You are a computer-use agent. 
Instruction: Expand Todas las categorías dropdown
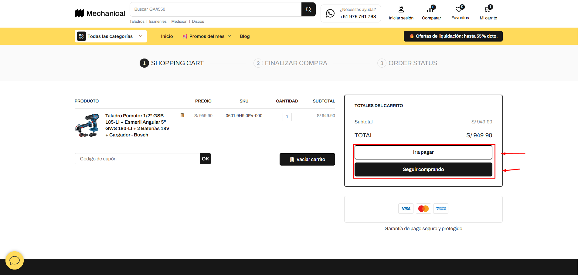point(111,36)
